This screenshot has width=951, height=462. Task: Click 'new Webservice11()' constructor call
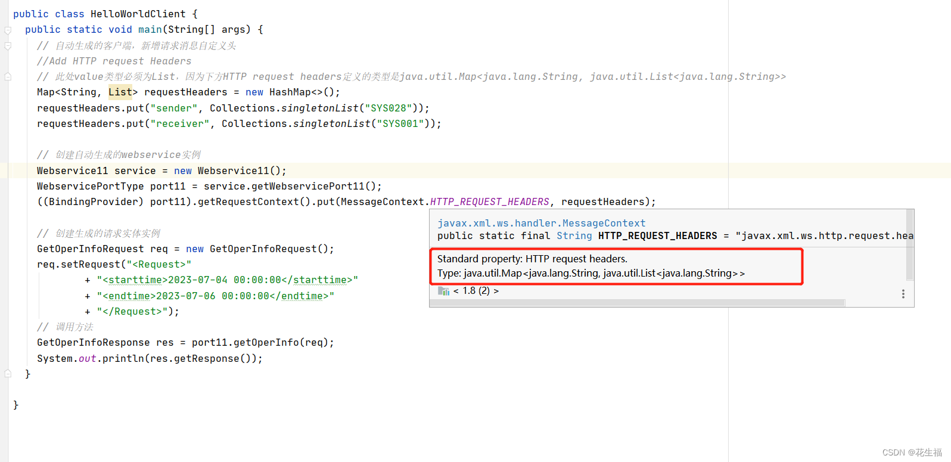tap(228, 170)
